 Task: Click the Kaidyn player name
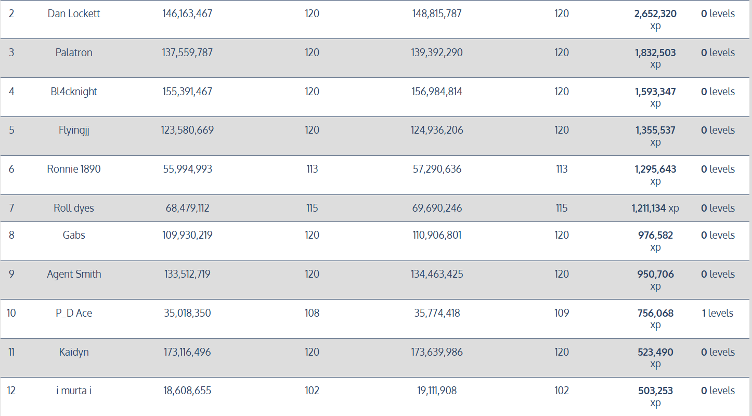[74, 353]
